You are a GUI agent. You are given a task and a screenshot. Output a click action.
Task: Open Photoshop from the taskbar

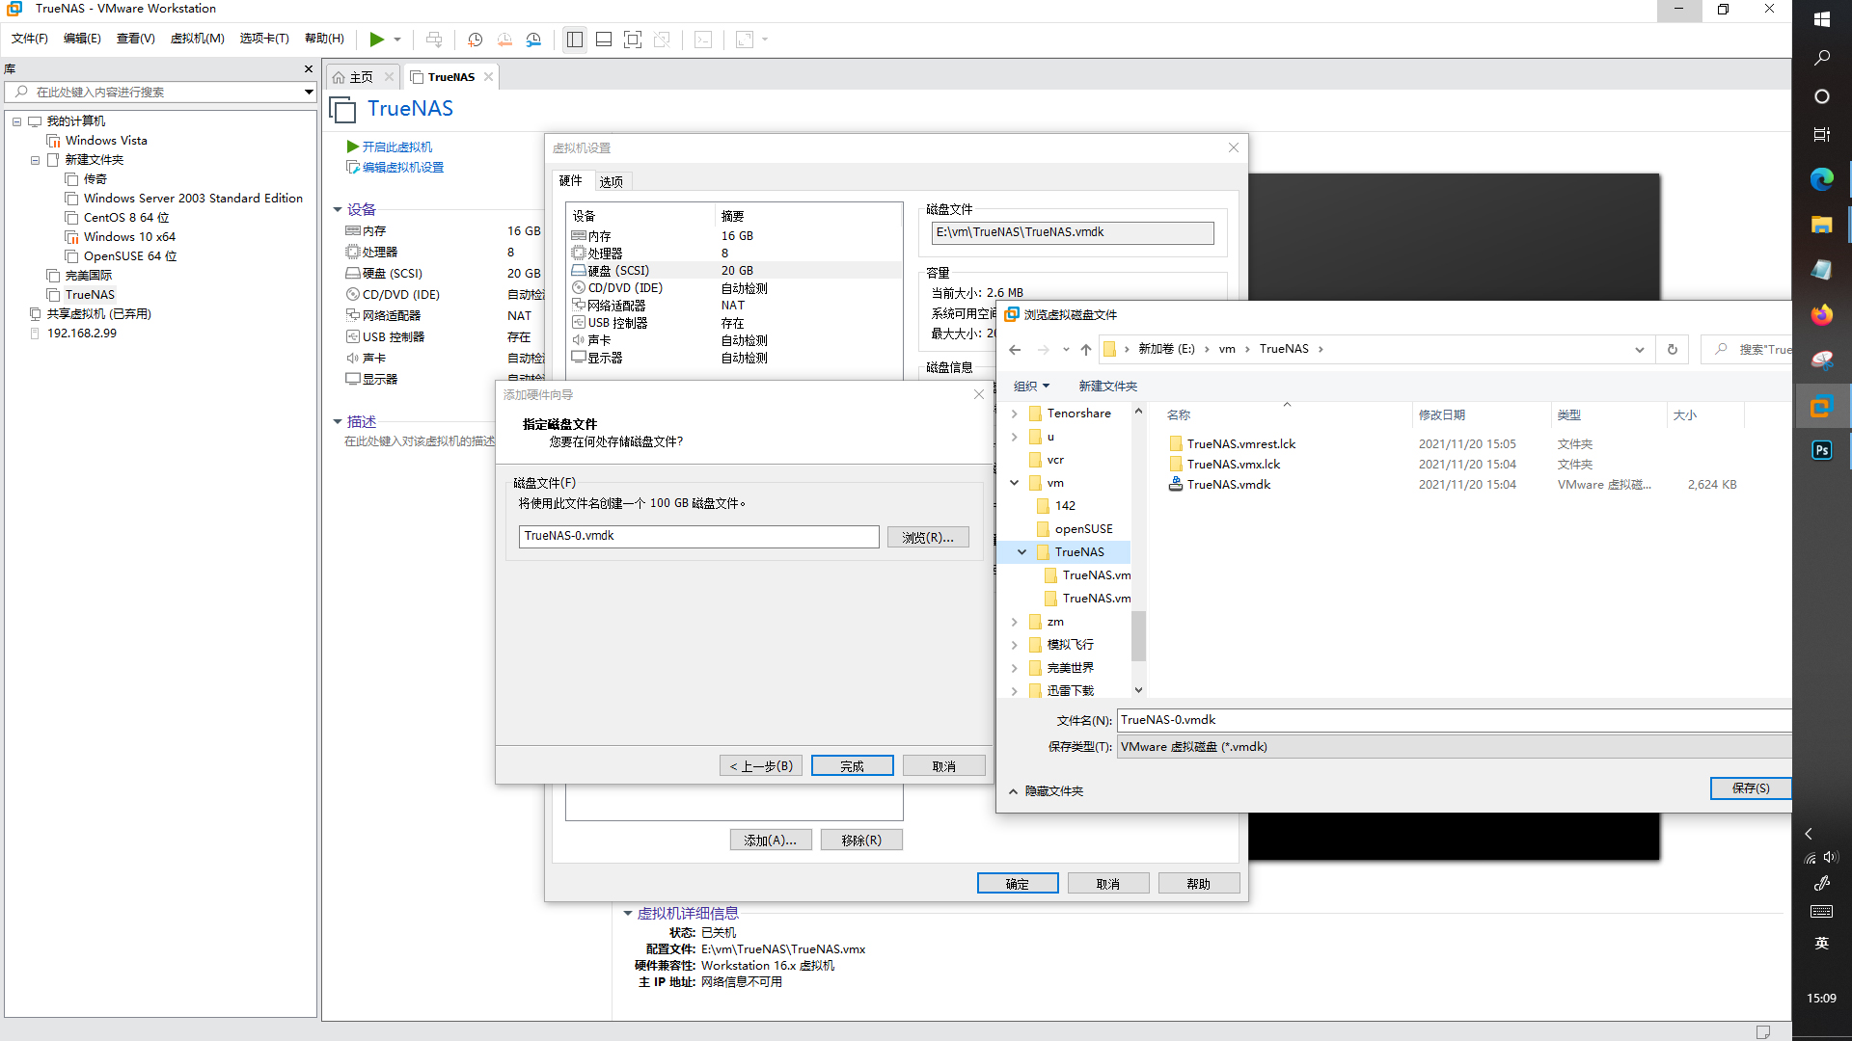coord(1821,450)
